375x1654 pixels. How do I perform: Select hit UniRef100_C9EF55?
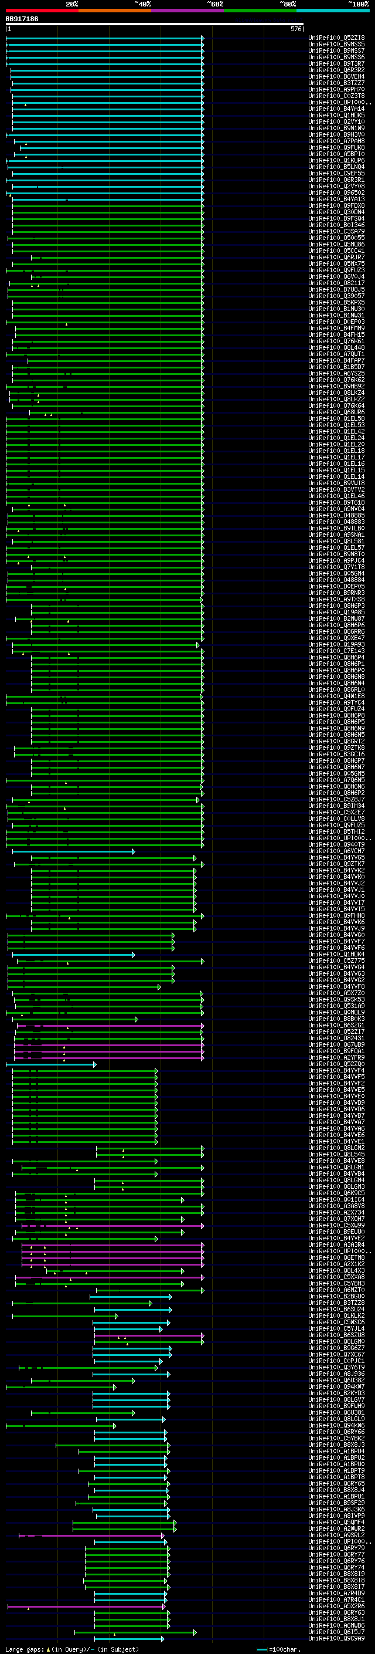336,173
